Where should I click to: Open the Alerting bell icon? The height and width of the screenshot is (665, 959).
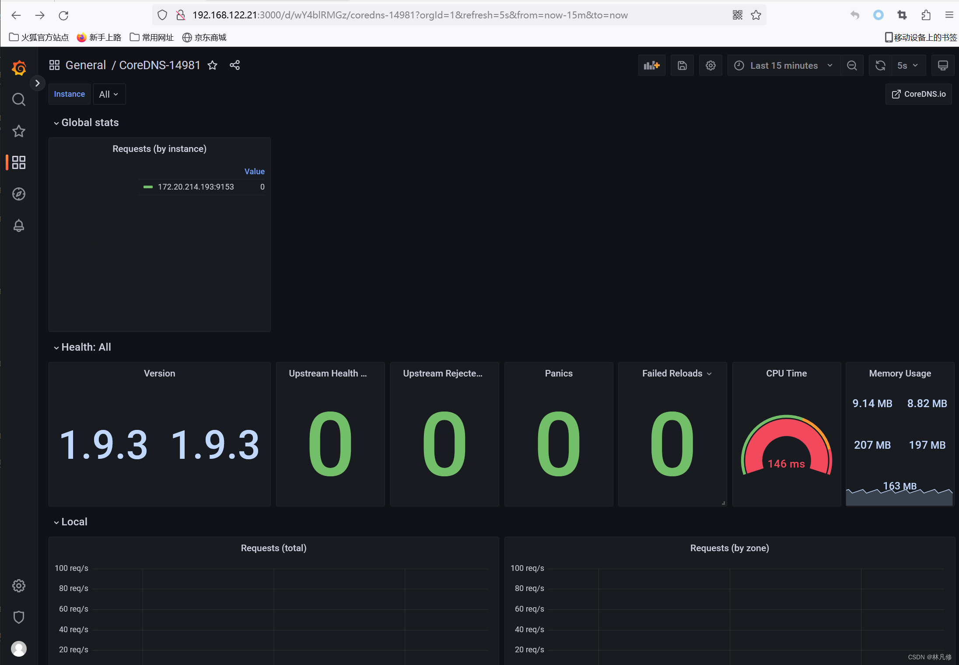pyautogui.click(x=19, y=225)
